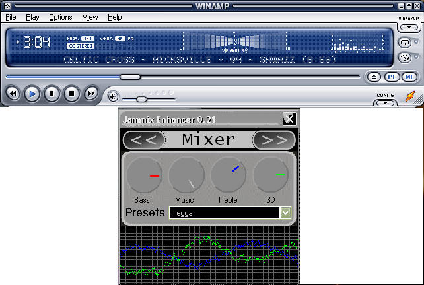Image resolution: width=424 pixels, height=285 pixels.
Task: Open the Options menu
Action: tap(61, 17)
